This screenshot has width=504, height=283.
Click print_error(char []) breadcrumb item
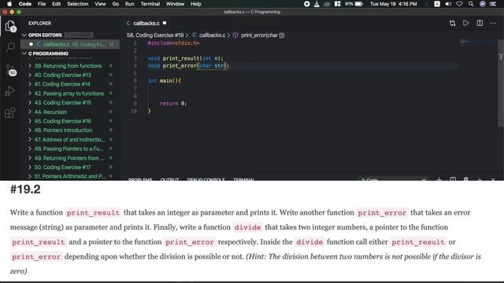point(262,35)
